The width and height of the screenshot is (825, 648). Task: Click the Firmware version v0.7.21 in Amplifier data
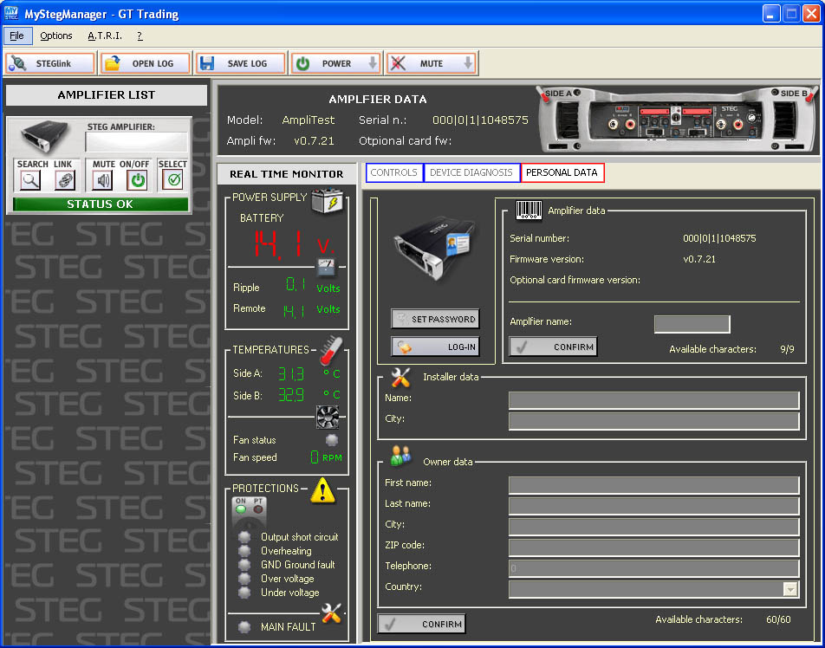pyautogui.click(x=698, y=259)
